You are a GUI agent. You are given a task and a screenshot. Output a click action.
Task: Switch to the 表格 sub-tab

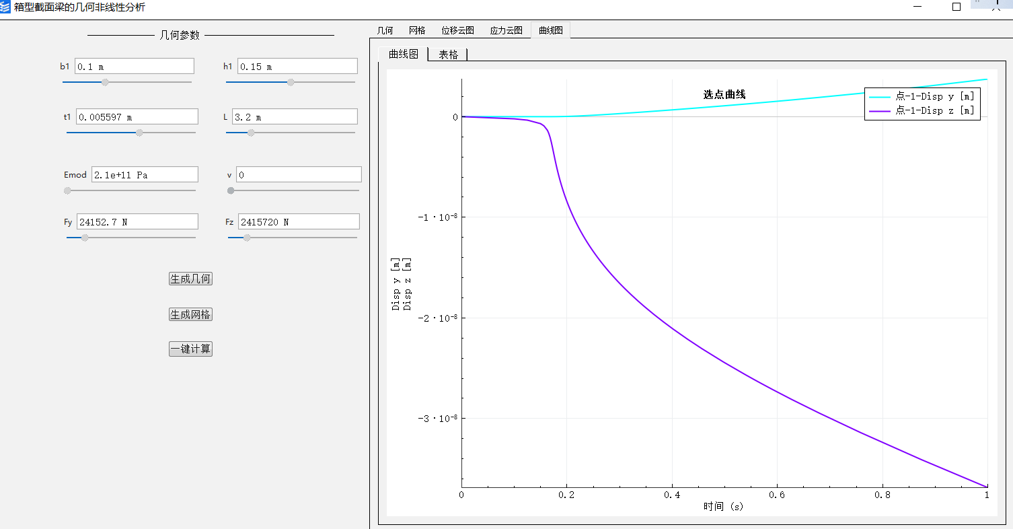tap(449, 55)
